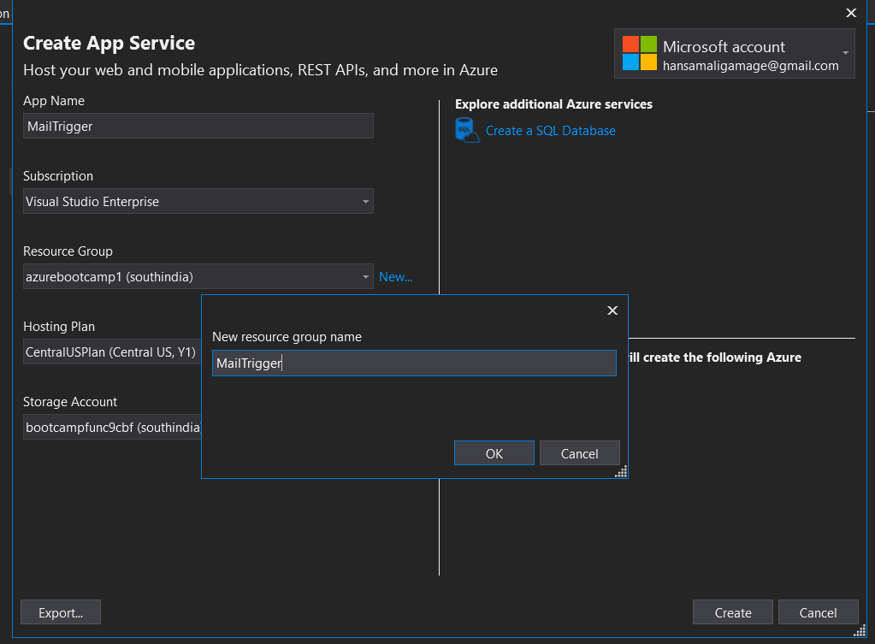Select the hansamaligamage@gmail.com account email

(x=751, y=66)
